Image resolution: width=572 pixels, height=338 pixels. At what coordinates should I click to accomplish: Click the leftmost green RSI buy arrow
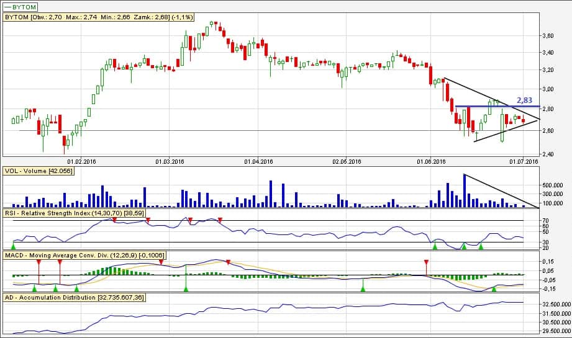click(x=14, y=247)
